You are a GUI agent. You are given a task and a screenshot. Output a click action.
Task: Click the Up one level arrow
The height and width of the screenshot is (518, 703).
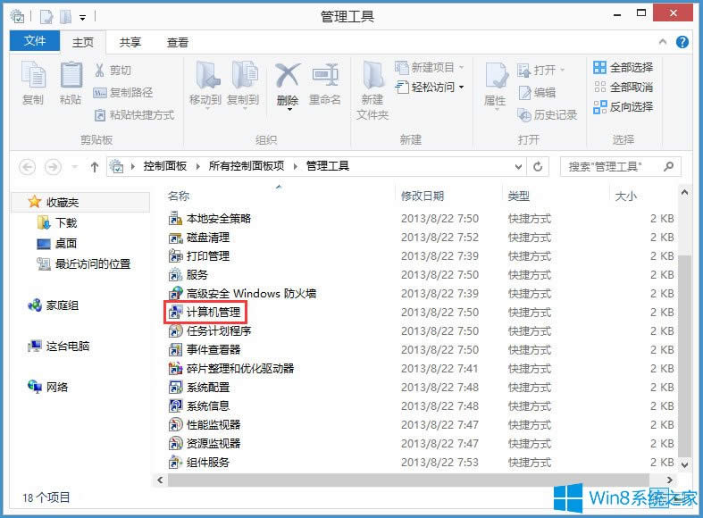tap(95, 167)
